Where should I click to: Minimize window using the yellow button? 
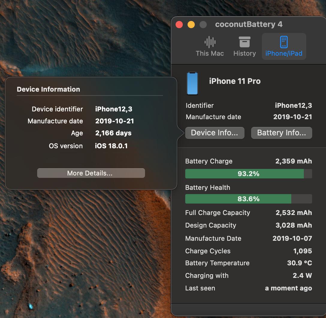tap(191, 25)
